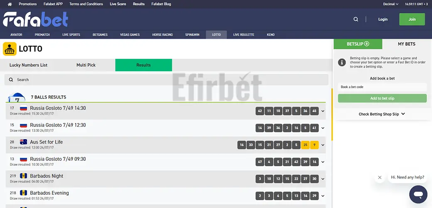Expand the Russia Gosloto 7/49 14:30 result
Image resolution: width=432 pixels, height=208 pixels.
pyautogui.click(x=323, y=111)
